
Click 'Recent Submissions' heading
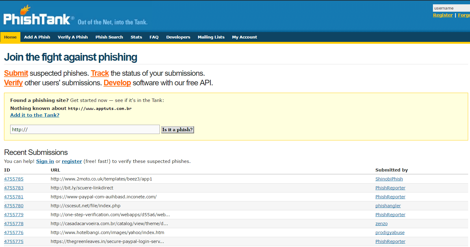(x=36, y=152)
